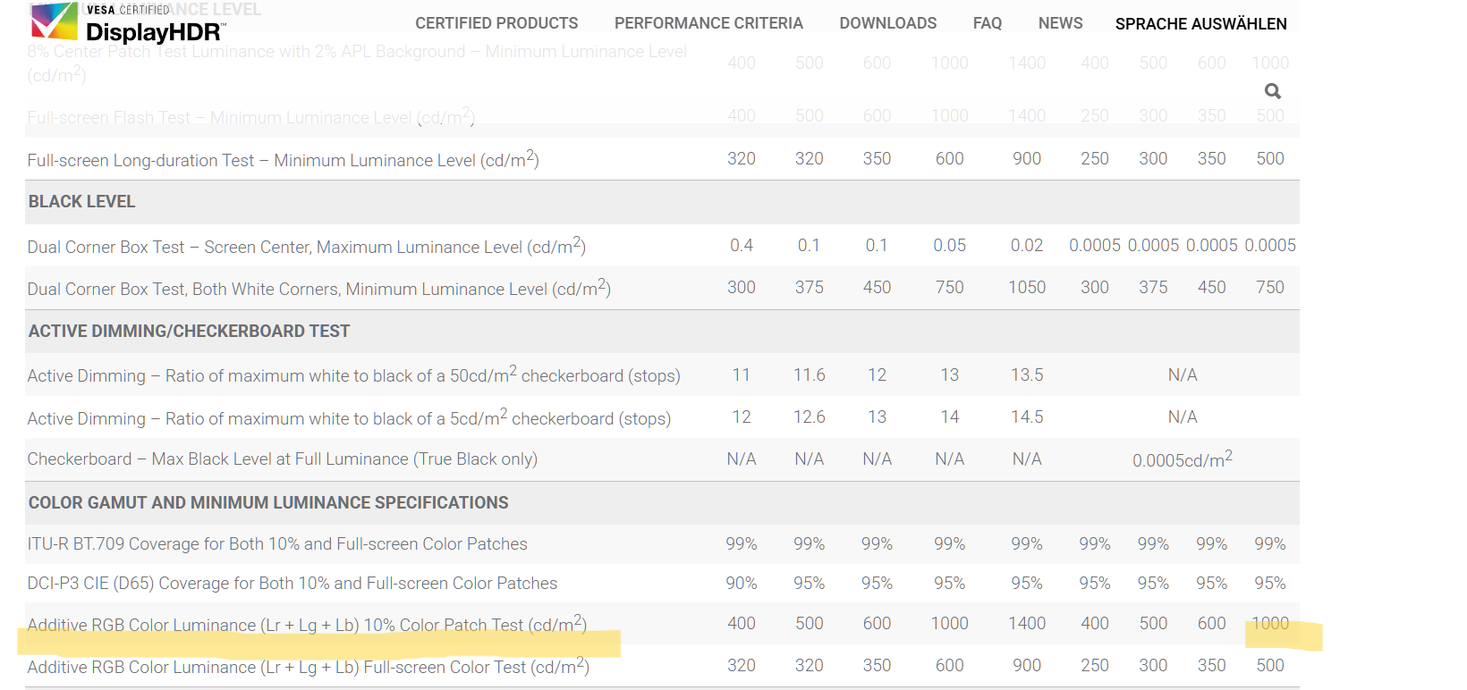This screenshot has width=1467, height=690.
Task: Open the FAQ page
Action: 988,23
